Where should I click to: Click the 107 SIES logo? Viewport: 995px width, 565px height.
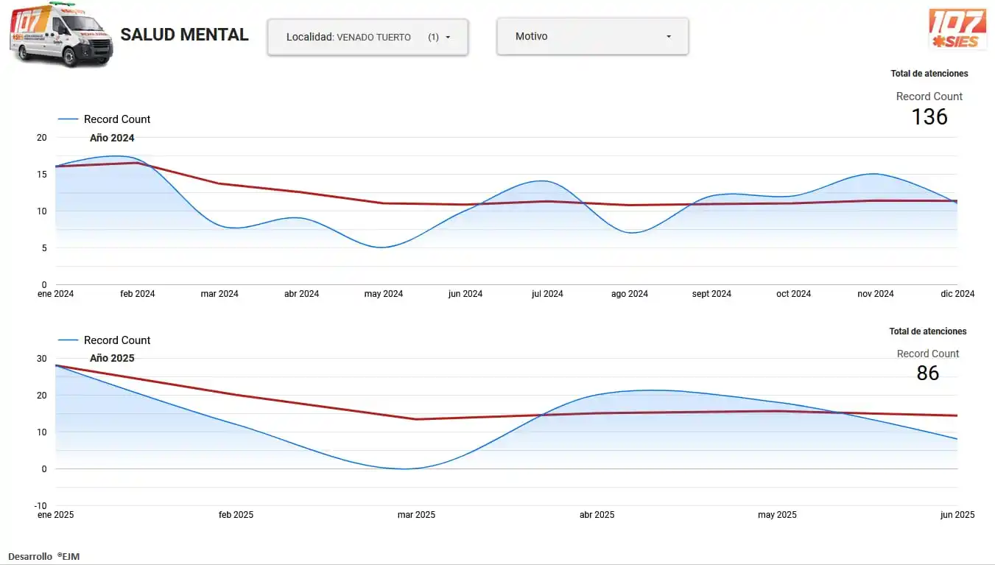click(x=957, y=29)
